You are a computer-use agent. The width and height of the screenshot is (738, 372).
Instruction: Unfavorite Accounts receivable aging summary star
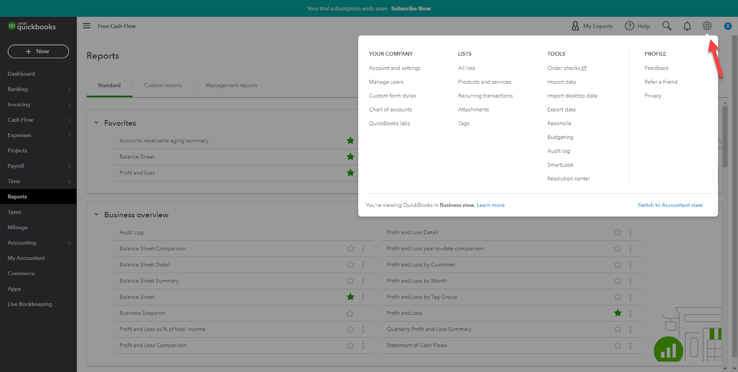point(351,140)
